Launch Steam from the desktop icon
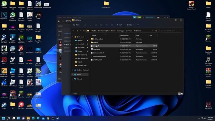The width and height of the screenshot is (215, 121). [x=4, y=105]
